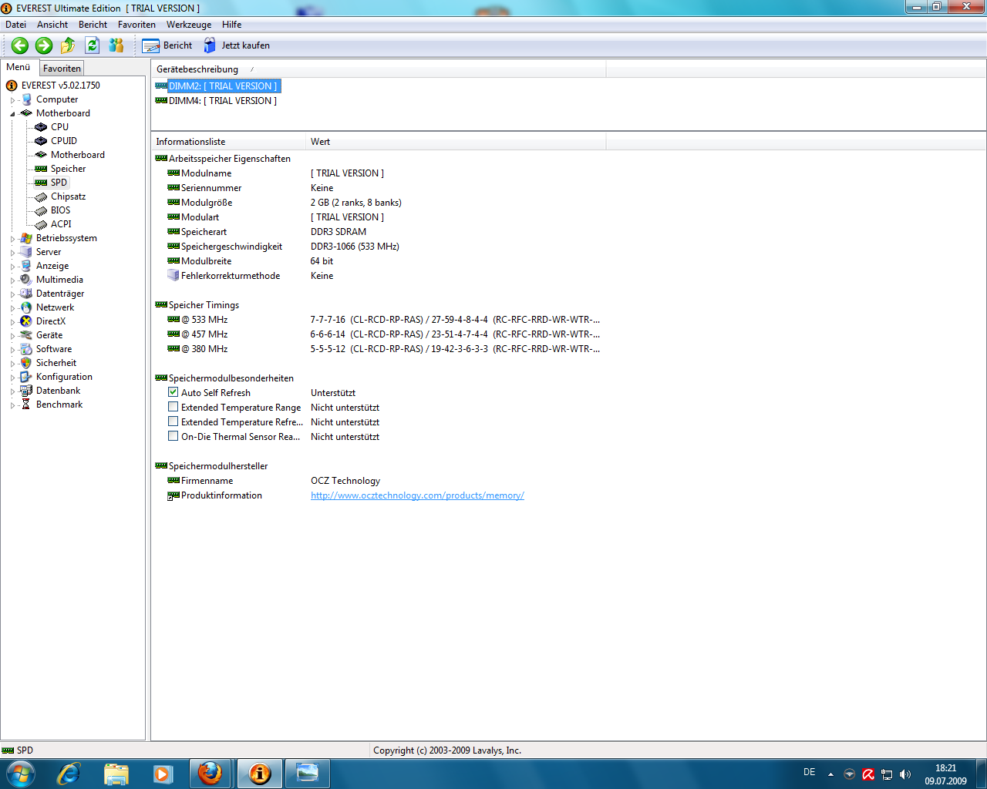
Task: Click the volume speaker tray icon
Action: coord(905,774)
